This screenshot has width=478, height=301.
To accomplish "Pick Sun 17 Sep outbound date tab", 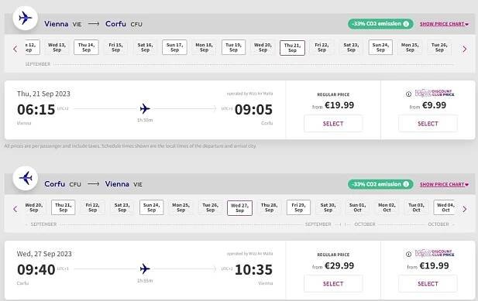I will (x=174, y=47).
